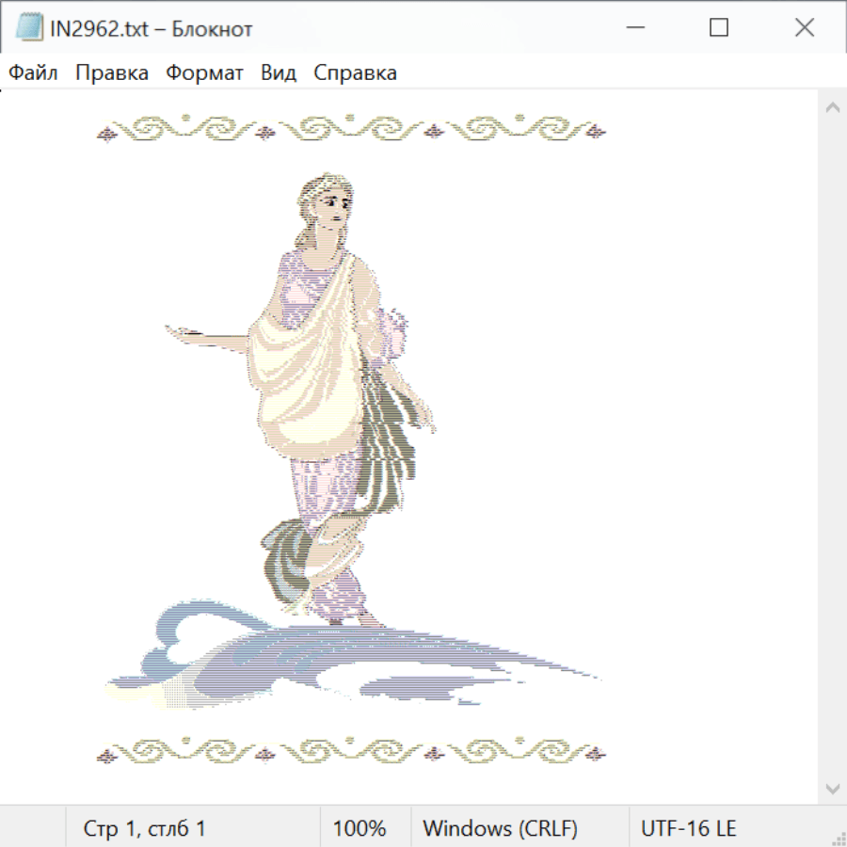Image resolution: width=847 pixels, height=847 pixels.
Task: Expand the Формат menu
Action: tap(204, 72)
